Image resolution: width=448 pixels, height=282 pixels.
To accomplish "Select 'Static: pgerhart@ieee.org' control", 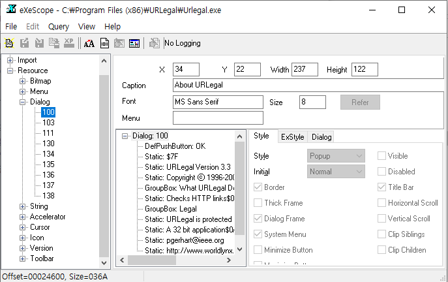I will point(185,240).
